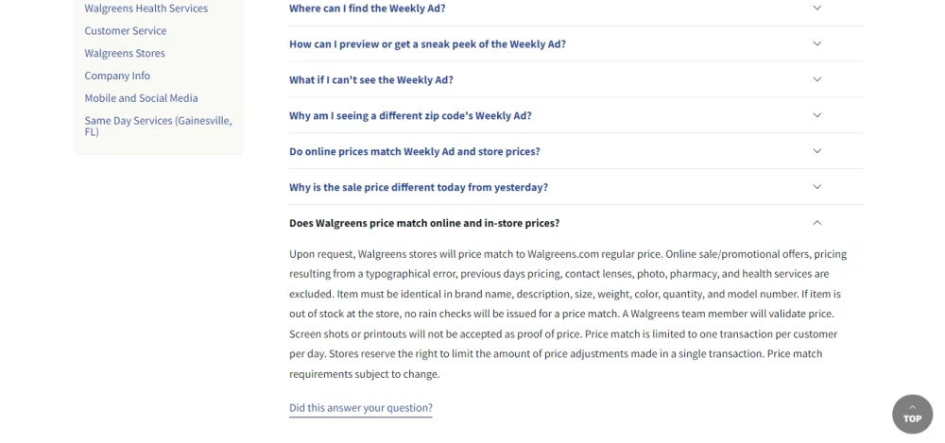Click 'Does Walgreens price match' question heading
Viewport: 945px width, 443px height.
pos(424,224)
